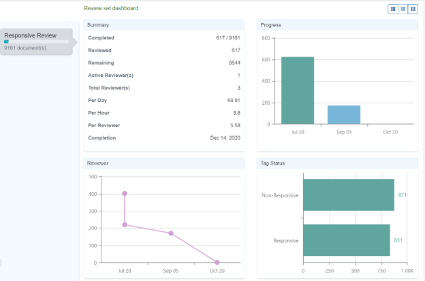
Task: Click the Review set dashboard title
Action: tap(110, 8)
